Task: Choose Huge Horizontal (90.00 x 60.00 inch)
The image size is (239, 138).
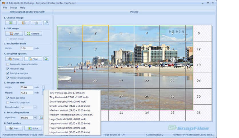Action: point(72,132)
